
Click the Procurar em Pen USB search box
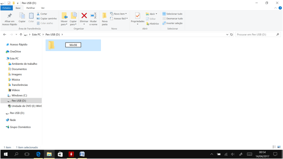coord(255,34)
